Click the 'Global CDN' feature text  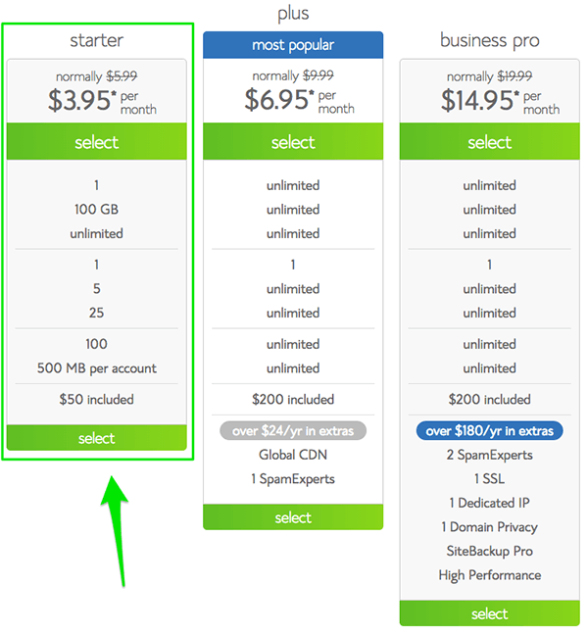click(293, 455)
